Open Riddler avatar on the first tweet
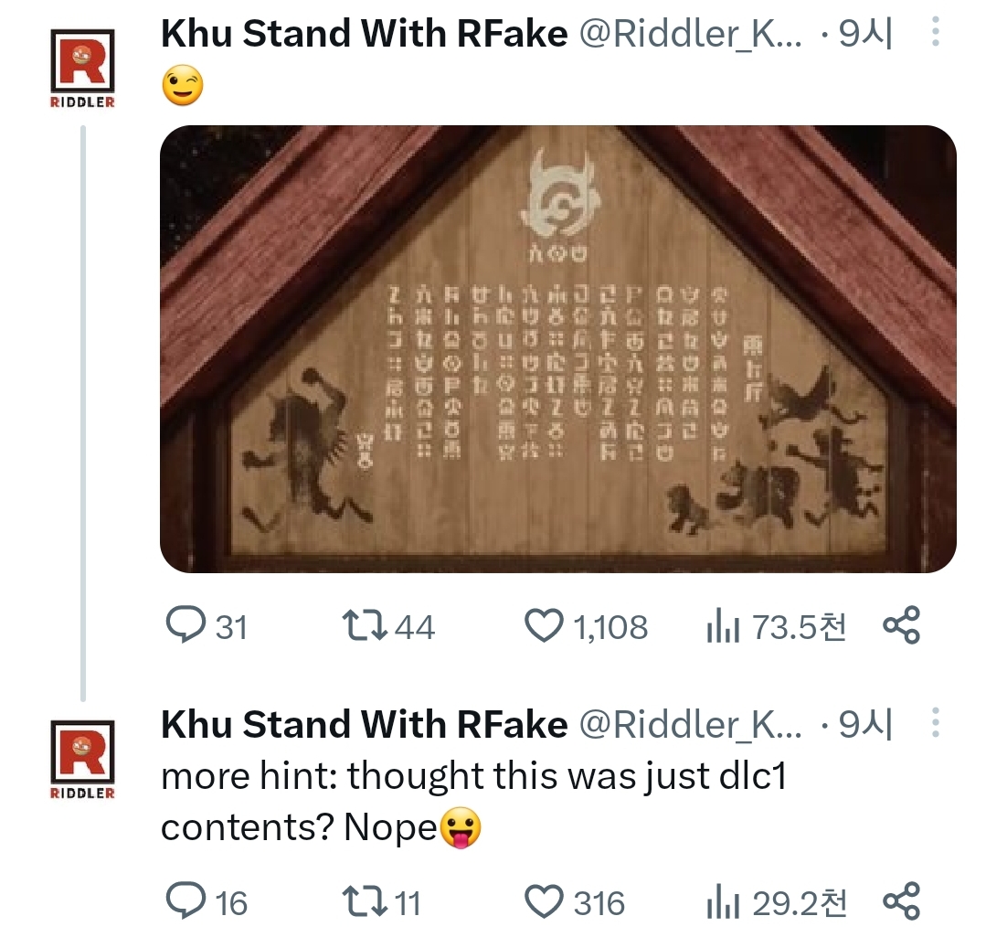986x948 pixels. coord(82,68)
